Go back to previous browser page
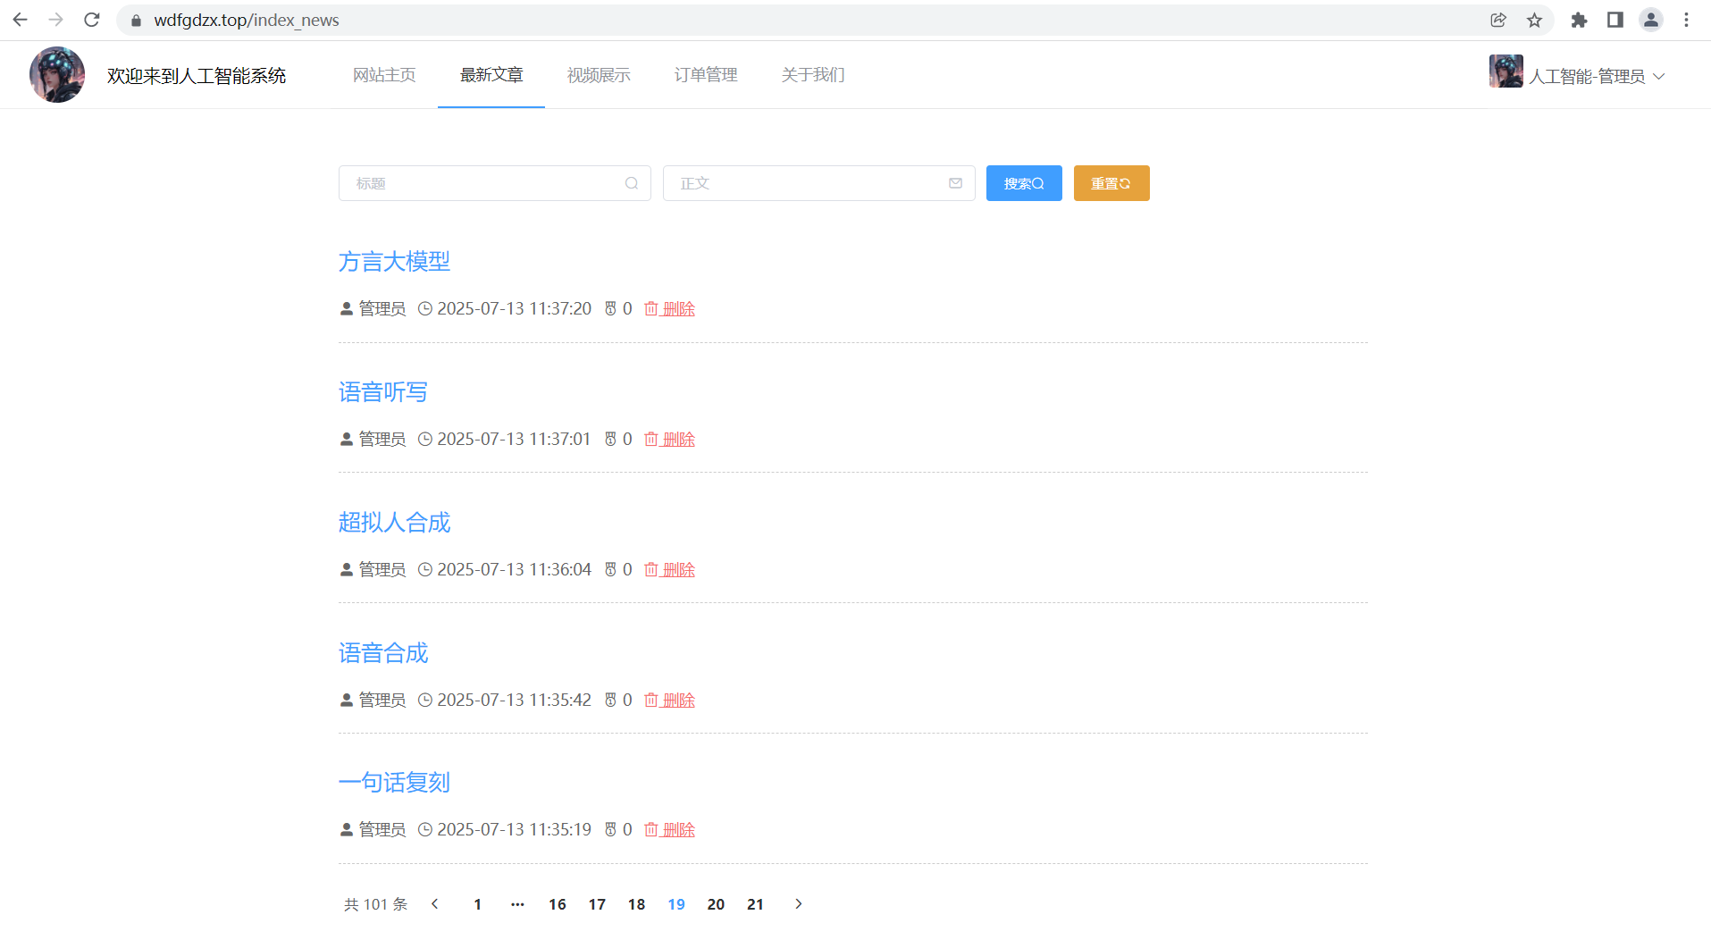The width and height of the screenshot is (1711, 940). pyautogui.click(x=20, y=20)
